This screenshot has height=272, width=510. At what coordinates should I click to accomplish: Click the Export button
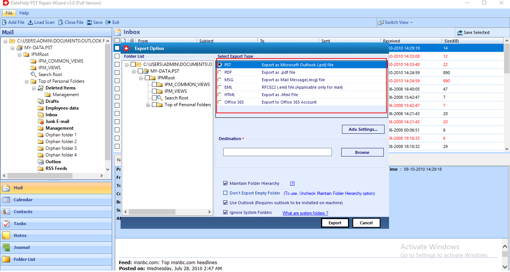335,222
